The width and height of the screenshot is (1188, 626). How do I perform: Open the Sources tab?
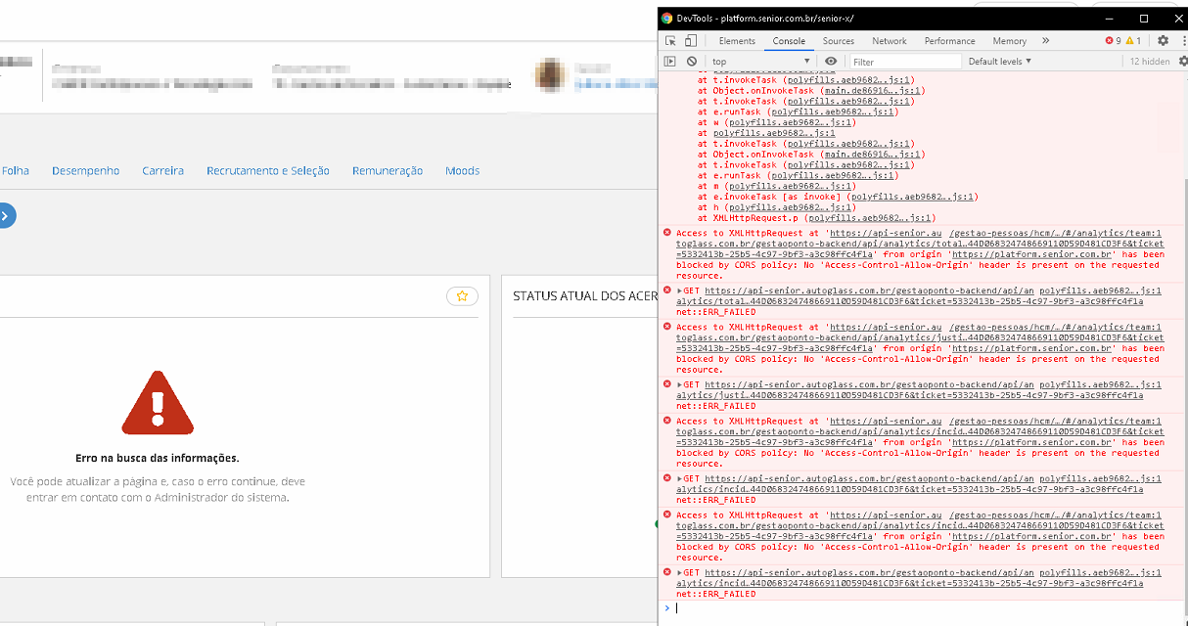(x=839, y=41)
